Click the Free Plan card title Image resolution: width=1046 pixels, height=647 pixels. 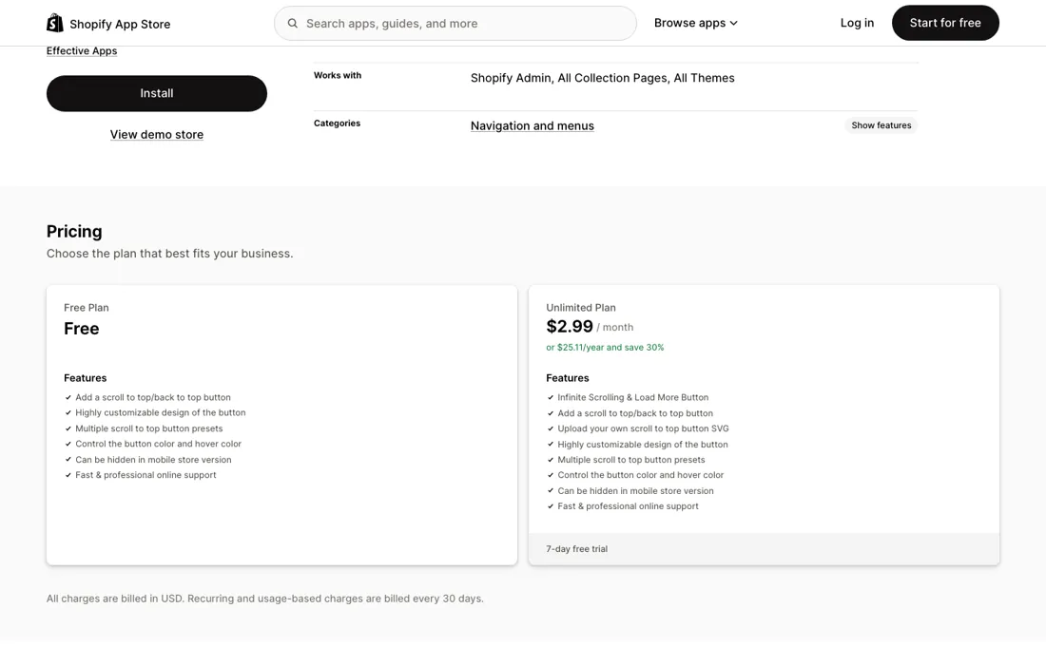pos(86,307)
